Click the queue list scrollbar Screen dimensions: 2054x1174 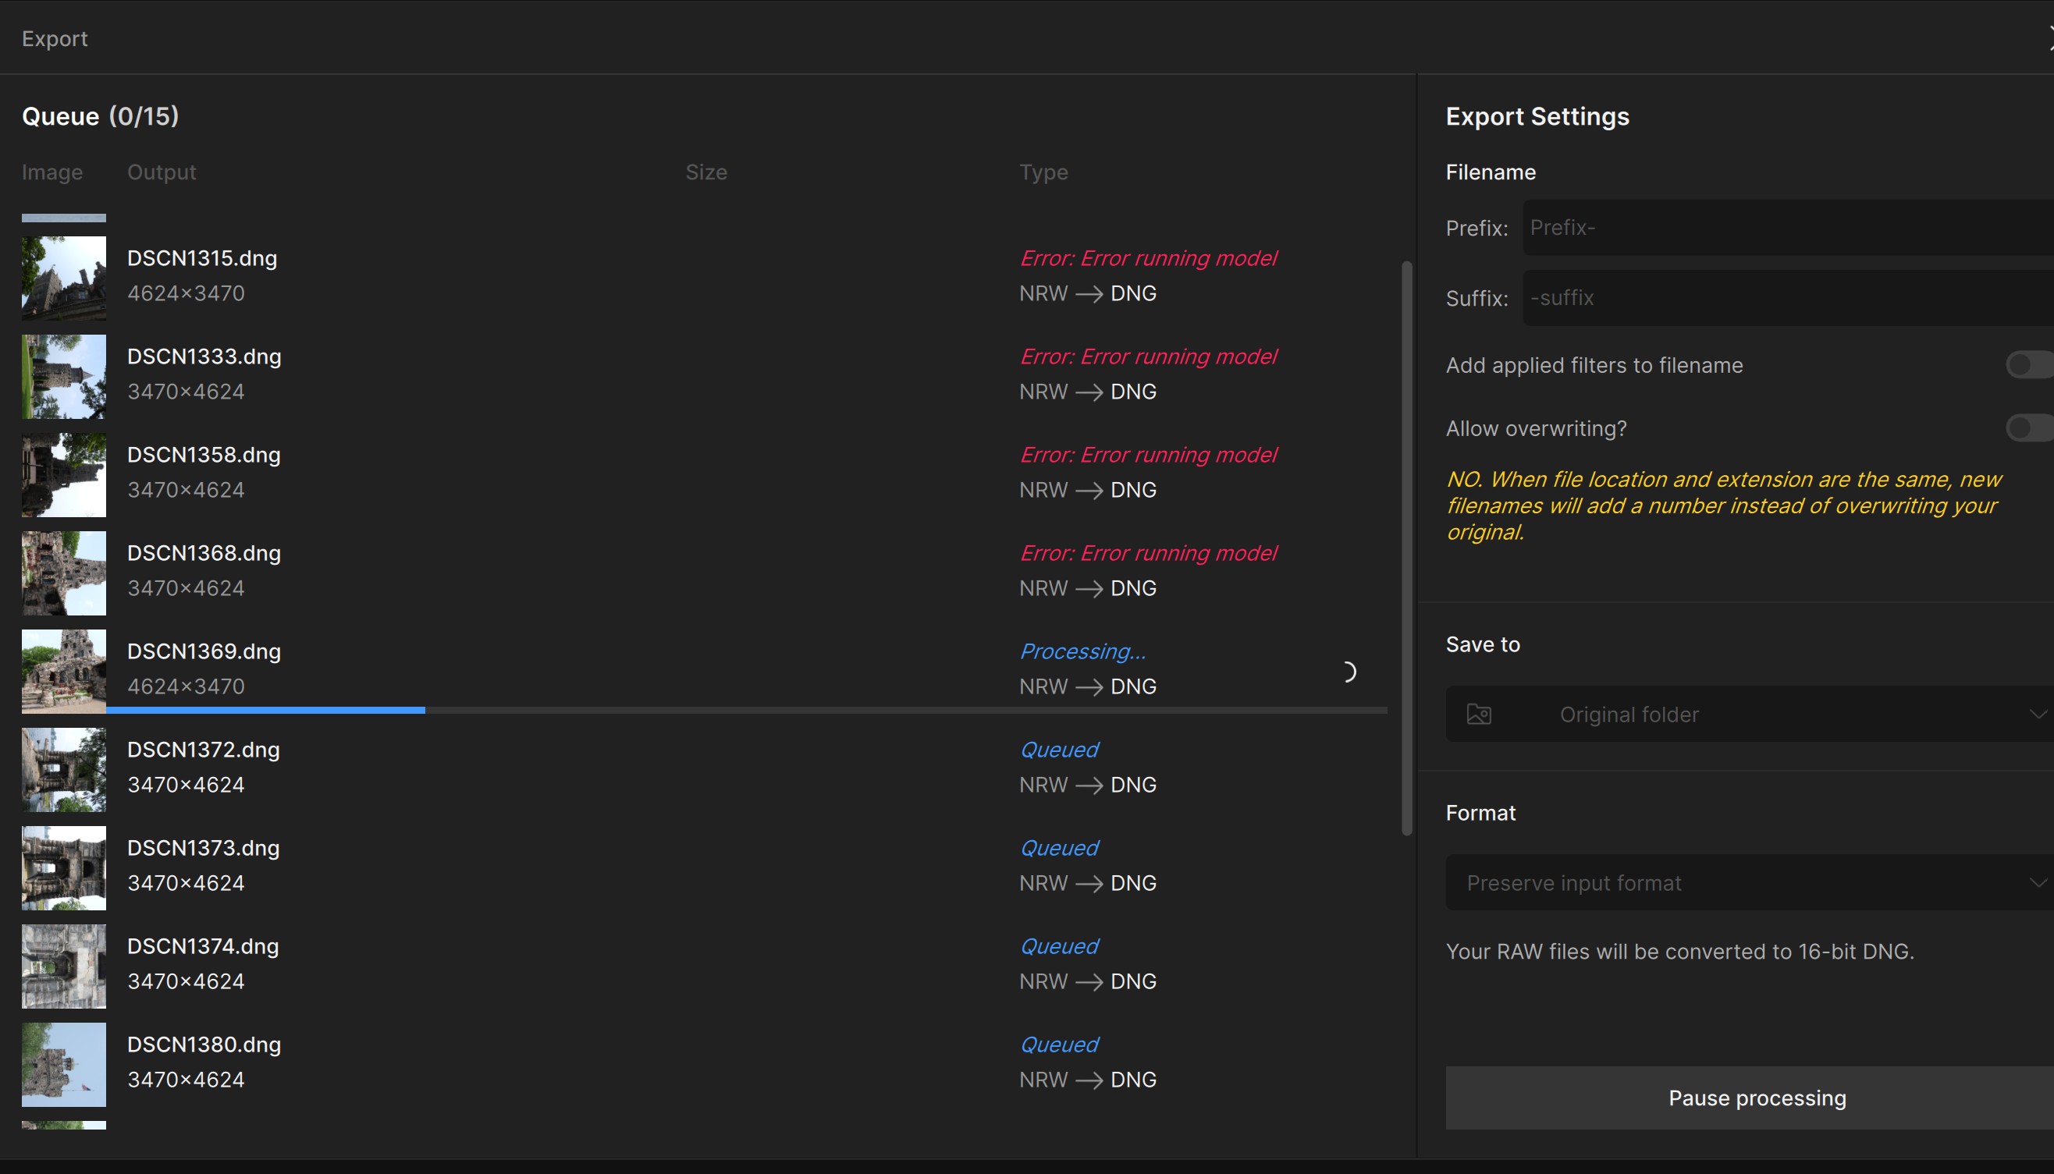[x=1407, y=548]
